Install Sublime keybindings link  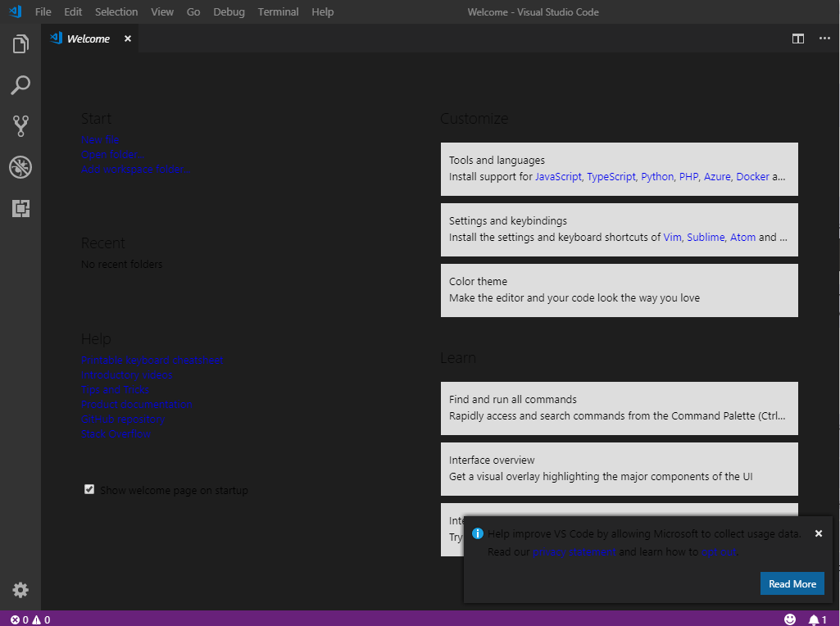coord(706,238)
